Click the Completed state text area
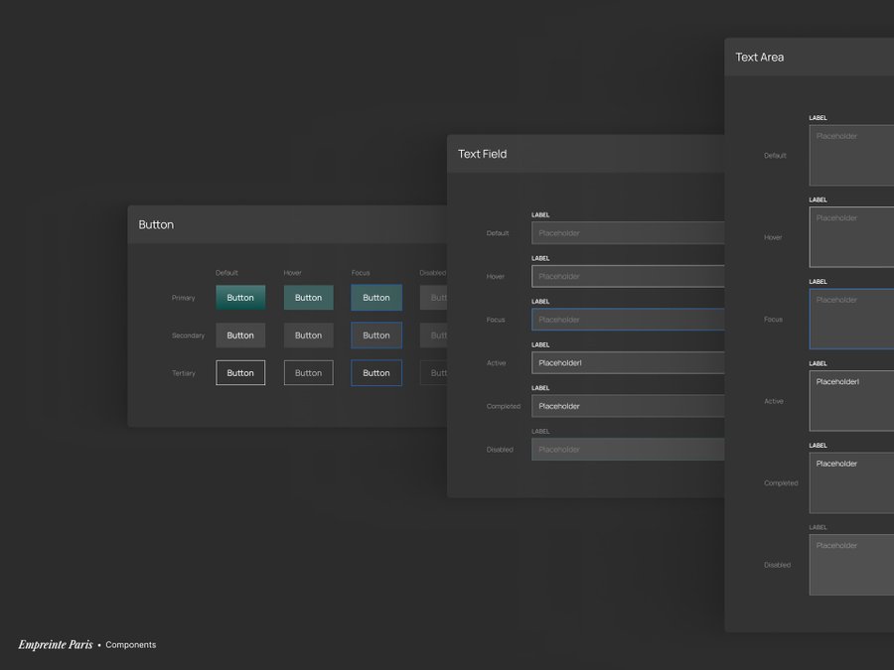This screenshot has height=670, width=894. coord(851,483)
